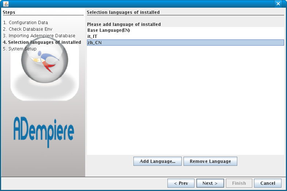Image resolution: width=287 pixels, height=191 pixels.
Task: Go back with the Prev button
Action: point(181,183)
